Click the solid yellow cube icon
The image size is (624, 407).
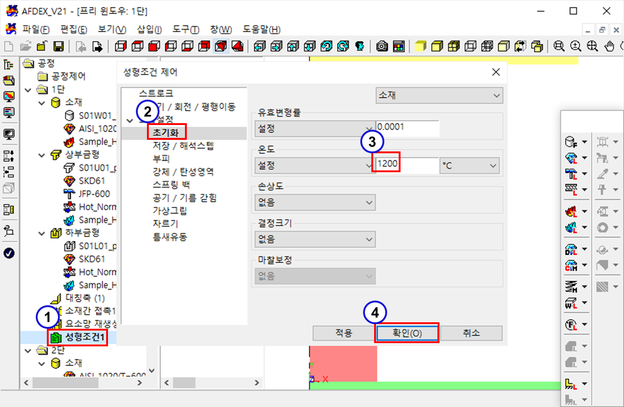pyautogui.click(x=420, y=46)
